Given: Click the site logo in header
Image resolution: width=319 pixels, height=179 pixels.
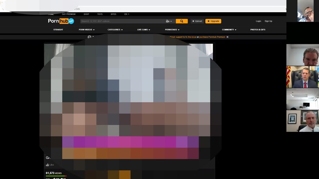Looking at the screenshot, I should pos(61,21).
